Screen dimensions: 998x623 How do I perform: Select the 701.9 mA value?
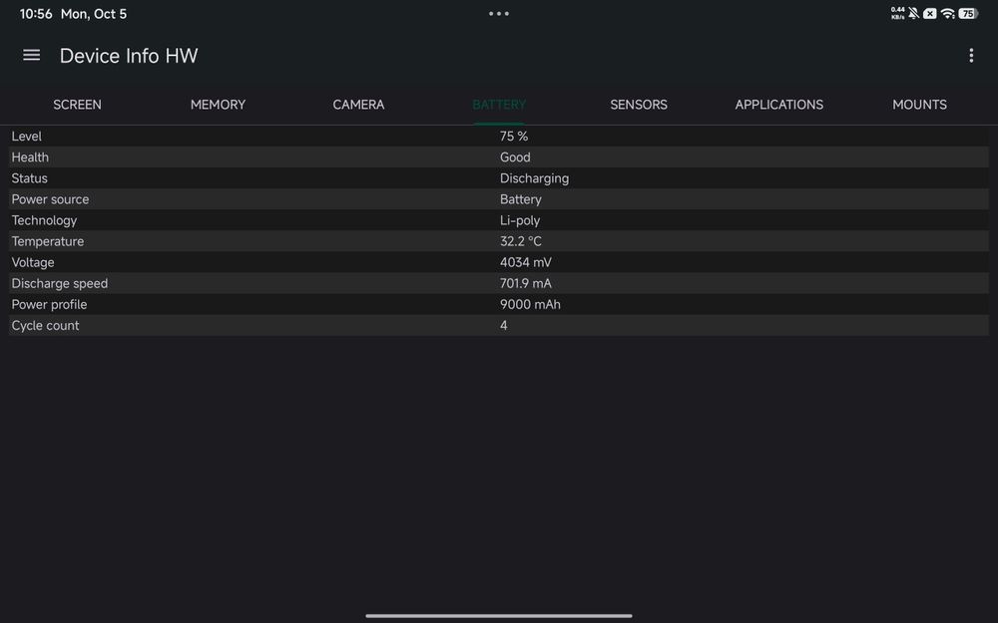coord(526,283)
